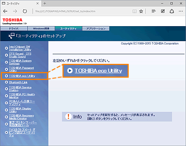Click the large TOSHIBA eco Utility link
186x146 pixels.
click(x=98, y=71)
